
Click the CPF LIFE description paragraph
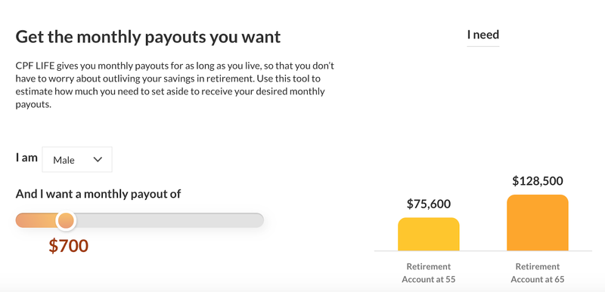[x=175, y=85]
